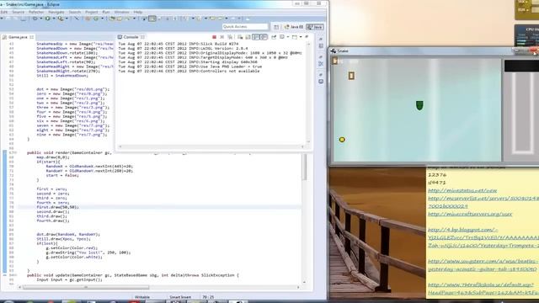Toggle show console on standard output change
This screenshot has height=303, width=539.
tap(256, 37)
